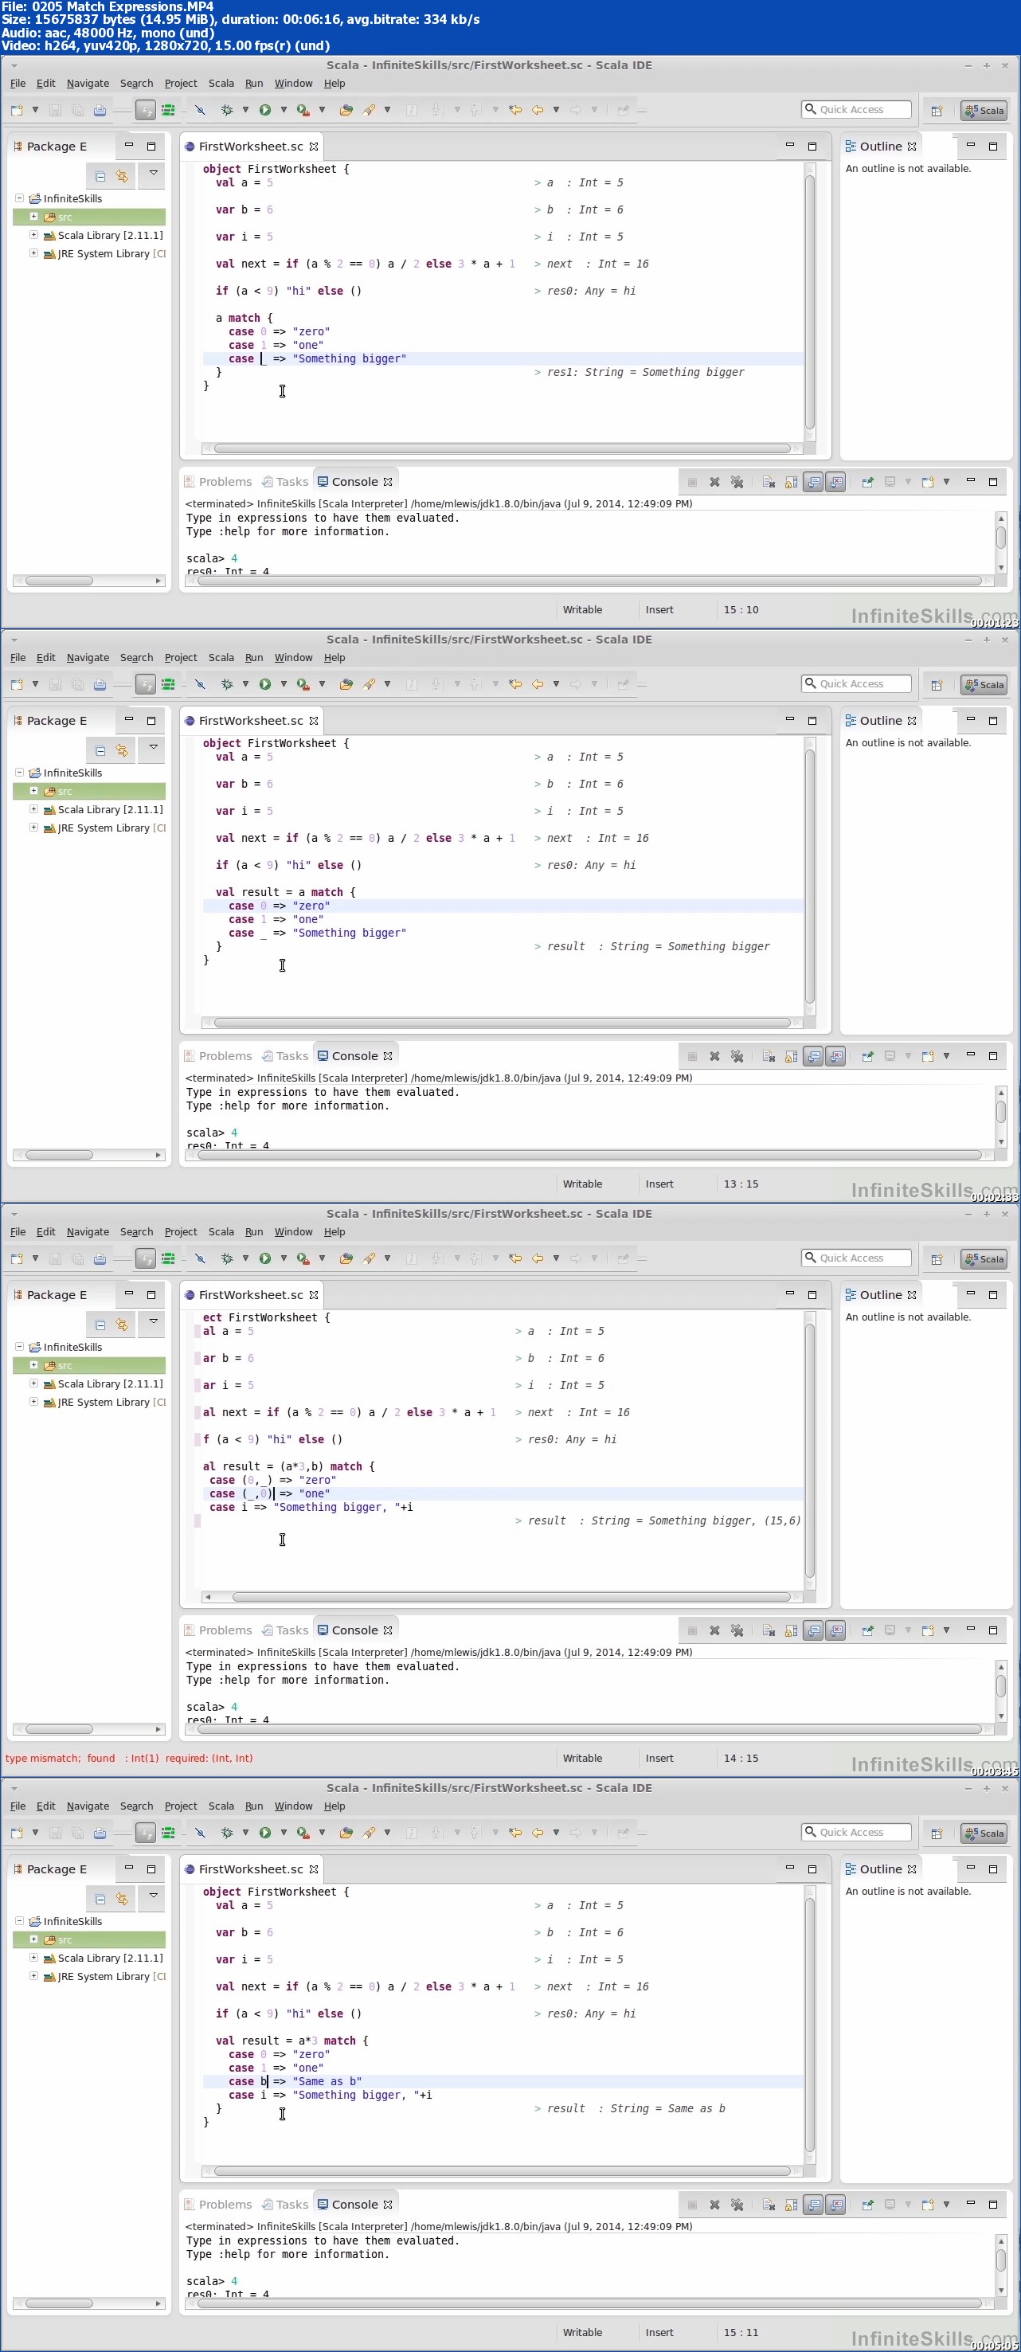Expand Scala Library [2.11.1] in the second frame

33,809
